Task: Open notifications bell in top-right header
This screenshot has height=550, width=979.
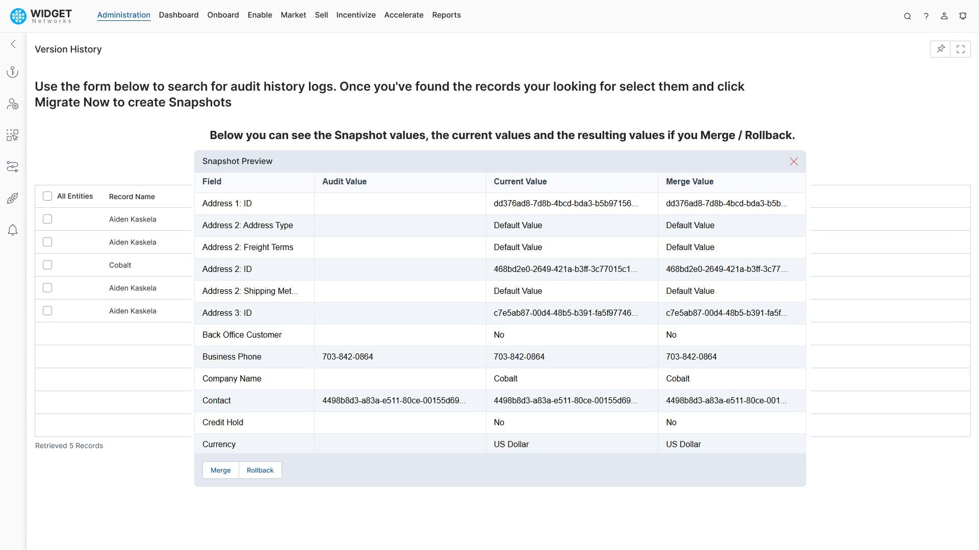Action: point(963,16)
